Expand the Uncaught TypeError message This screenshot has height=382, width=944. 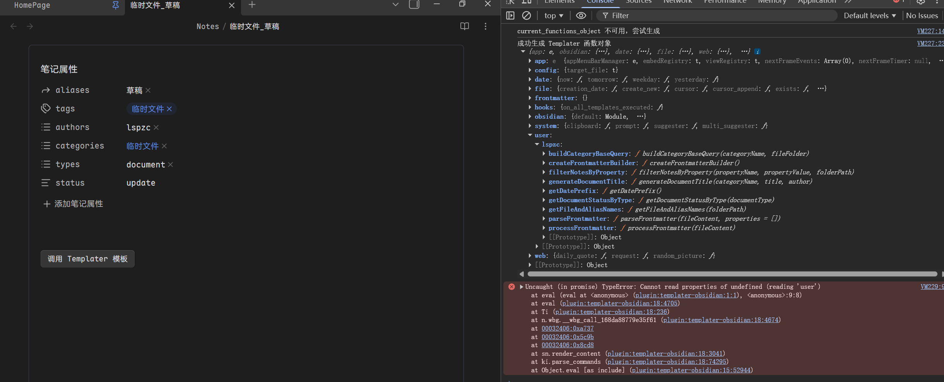tap(522, 286)
